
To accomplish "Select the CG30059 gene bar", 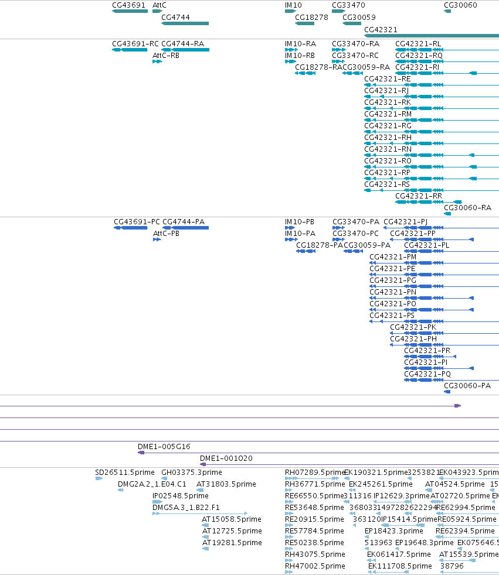I will 352,23.
